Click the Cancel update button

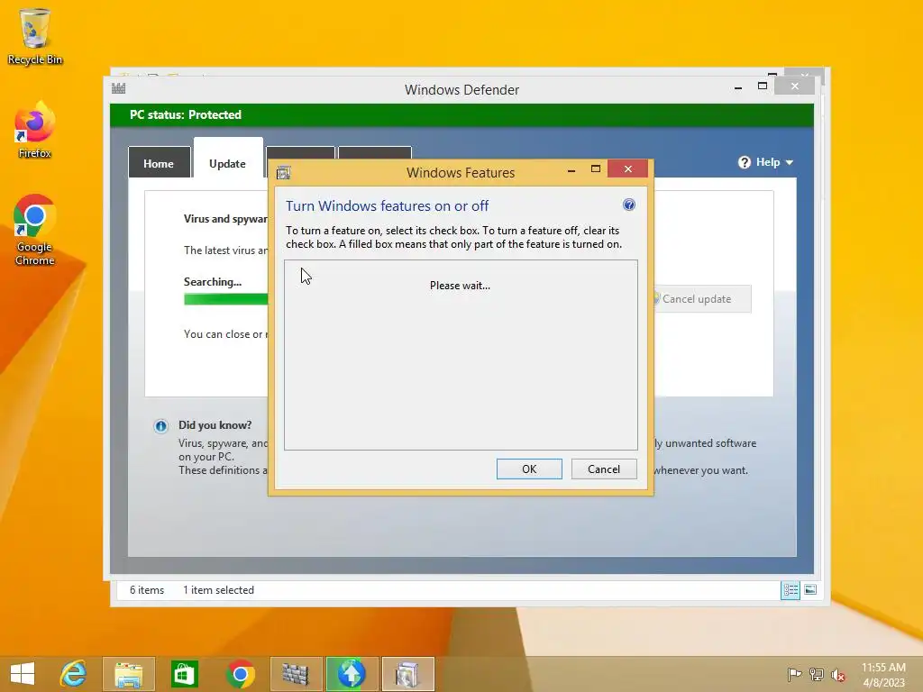pyautogui.click(x=700, y=299)
